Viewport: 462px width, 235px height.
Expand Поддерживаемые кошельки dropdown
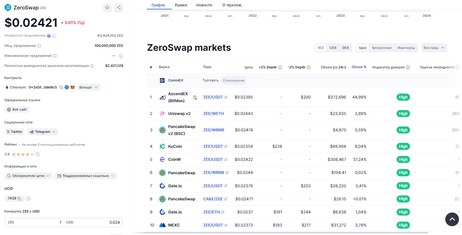86,176
